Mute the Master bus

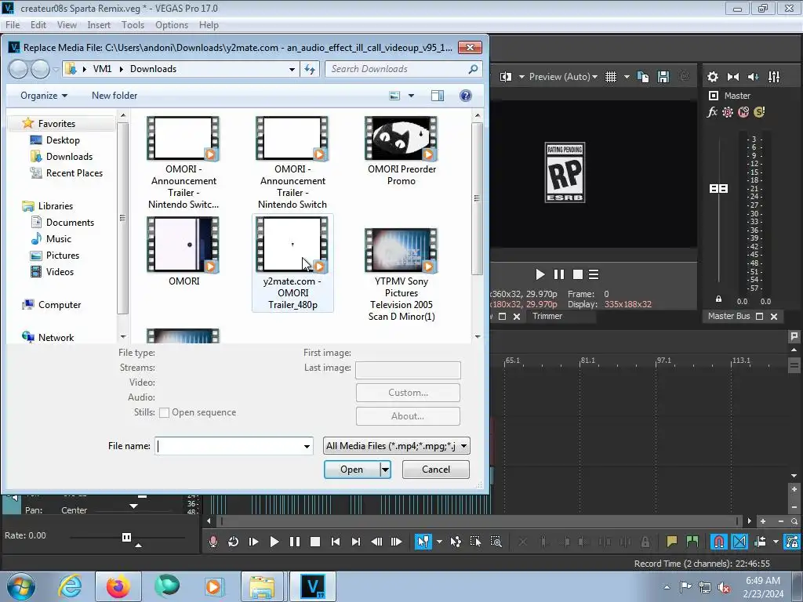(743, 112)
